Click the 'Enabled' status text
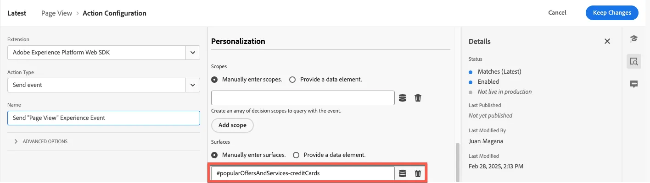 488,81
